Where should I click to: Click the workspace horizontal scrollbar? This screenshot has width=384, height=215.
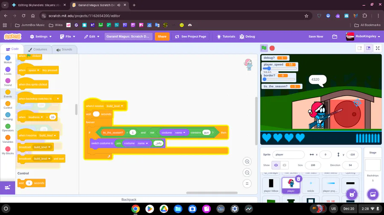212,192
